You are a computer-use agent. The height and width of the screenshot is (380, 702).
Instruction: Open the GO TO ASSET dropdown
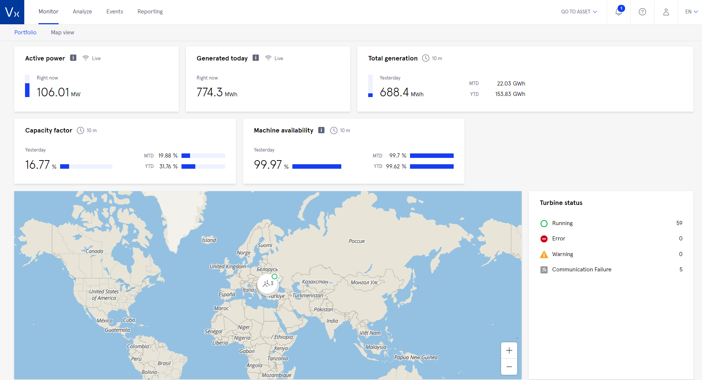(579, 12)
